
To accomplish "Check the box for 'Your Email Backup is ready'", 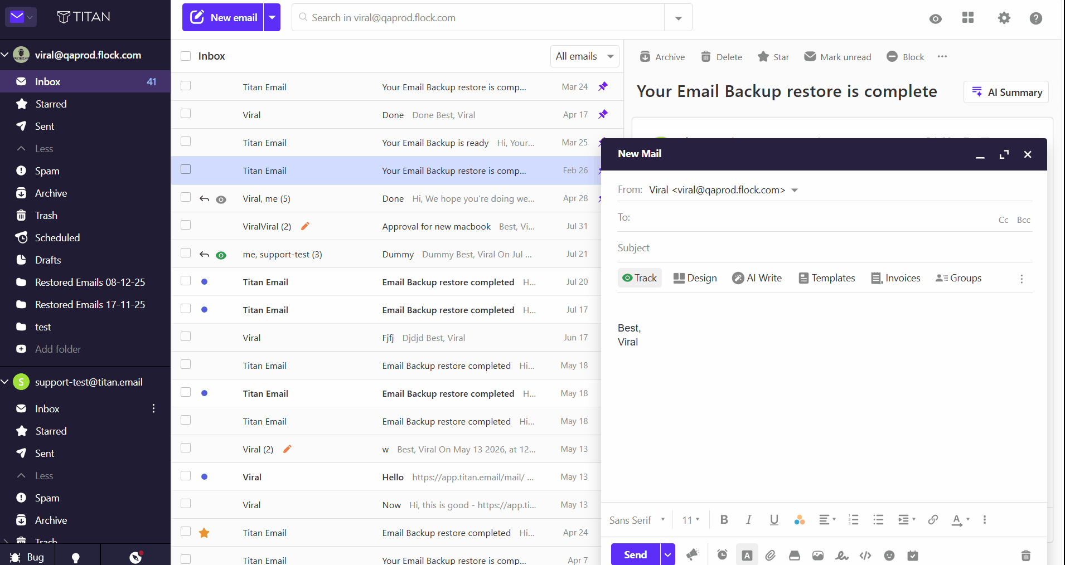I will click(x=186, y=142).
